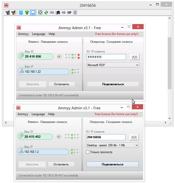
Task: Start voice chat with green phone icon
Action: (27, 13)
